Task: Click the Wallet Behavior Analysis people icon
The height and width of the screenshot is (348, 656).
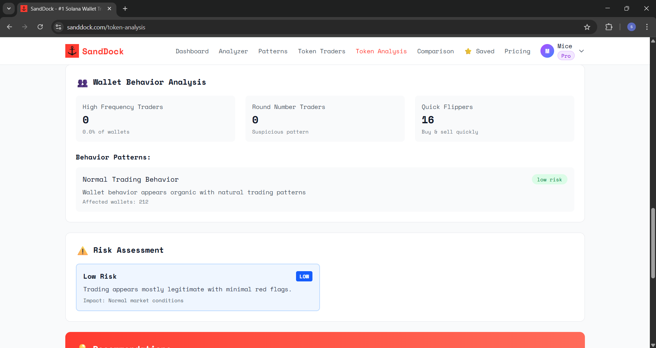Action: pos(82,83)
